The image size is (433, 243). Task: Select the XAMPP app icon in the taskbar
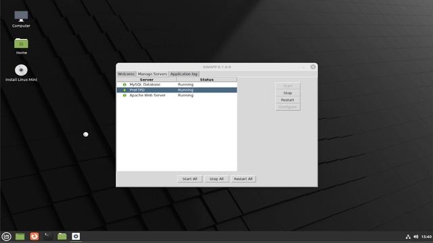(x=76, y=236)
